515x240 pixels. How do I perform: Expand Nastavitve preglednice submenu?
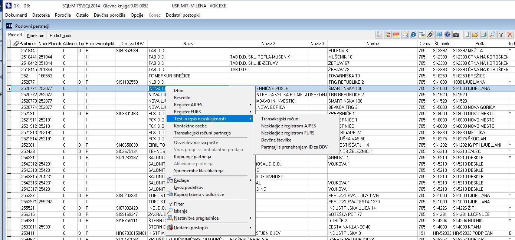[x=196, y=218]
